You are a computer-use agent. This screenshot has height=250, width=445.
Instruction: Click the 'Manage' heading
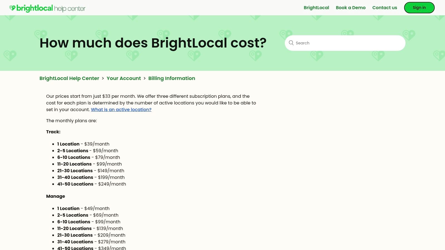click(56, 196)
